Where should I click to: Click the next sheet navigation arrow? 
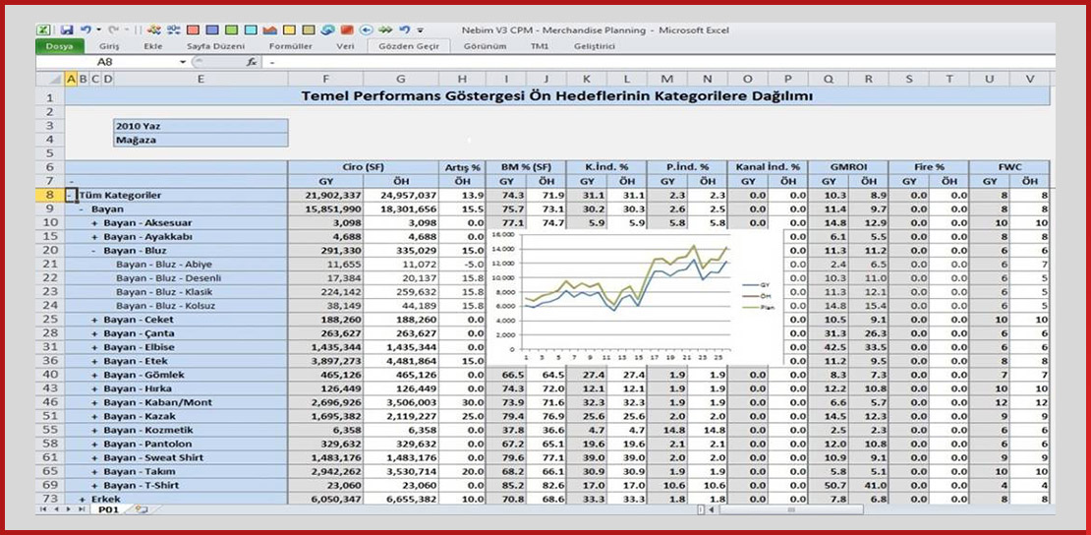(x=68, y=509)
